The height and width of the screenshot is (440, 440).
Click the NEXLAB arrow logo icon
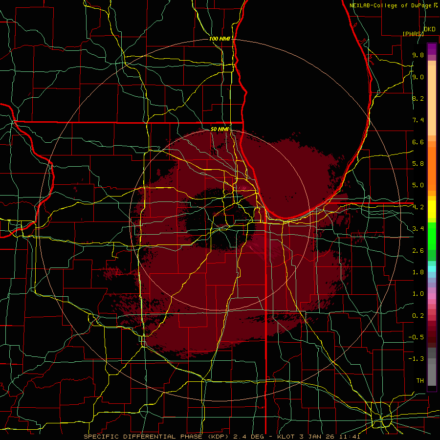pos(436,5)
